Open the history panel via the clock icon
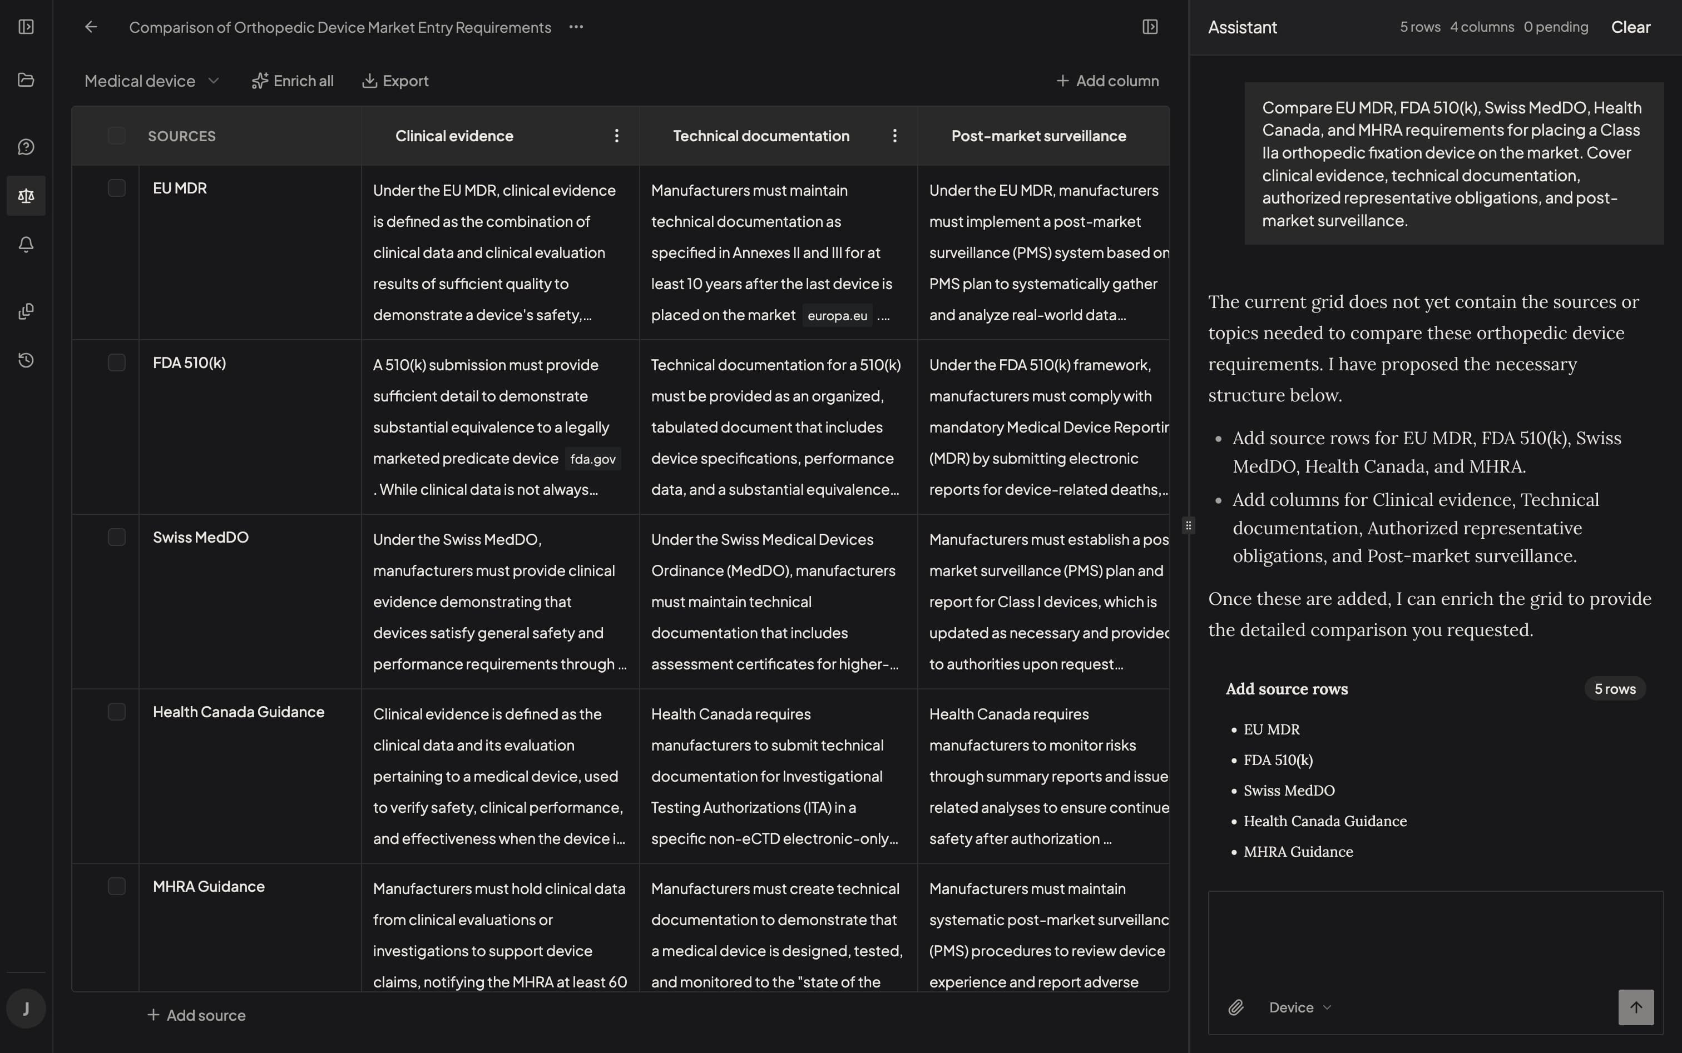The width and height of the screenshot is (1682, 1053). (26, 360)
